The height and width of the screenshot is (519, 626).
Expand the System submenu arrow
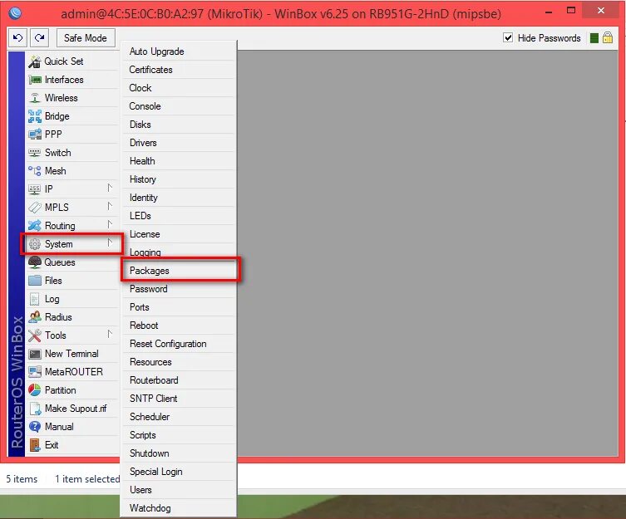coord(110,243)
